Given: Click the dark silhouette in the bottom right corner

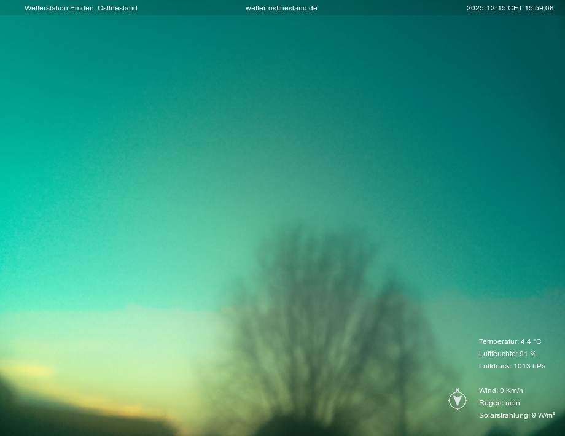Looking at the screenshot, I should click(x=547, y=428).
